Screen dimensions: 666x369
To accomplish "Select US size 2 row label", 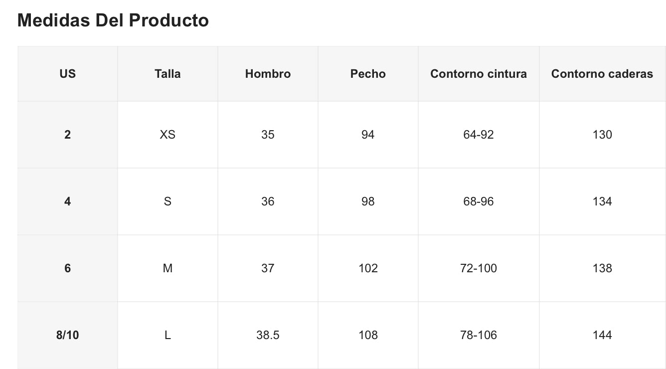I will [x=67, y=135].
